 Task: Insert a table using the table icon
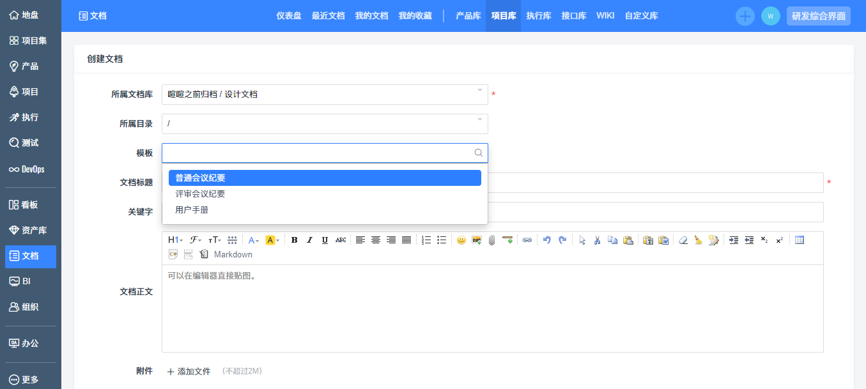799,240
